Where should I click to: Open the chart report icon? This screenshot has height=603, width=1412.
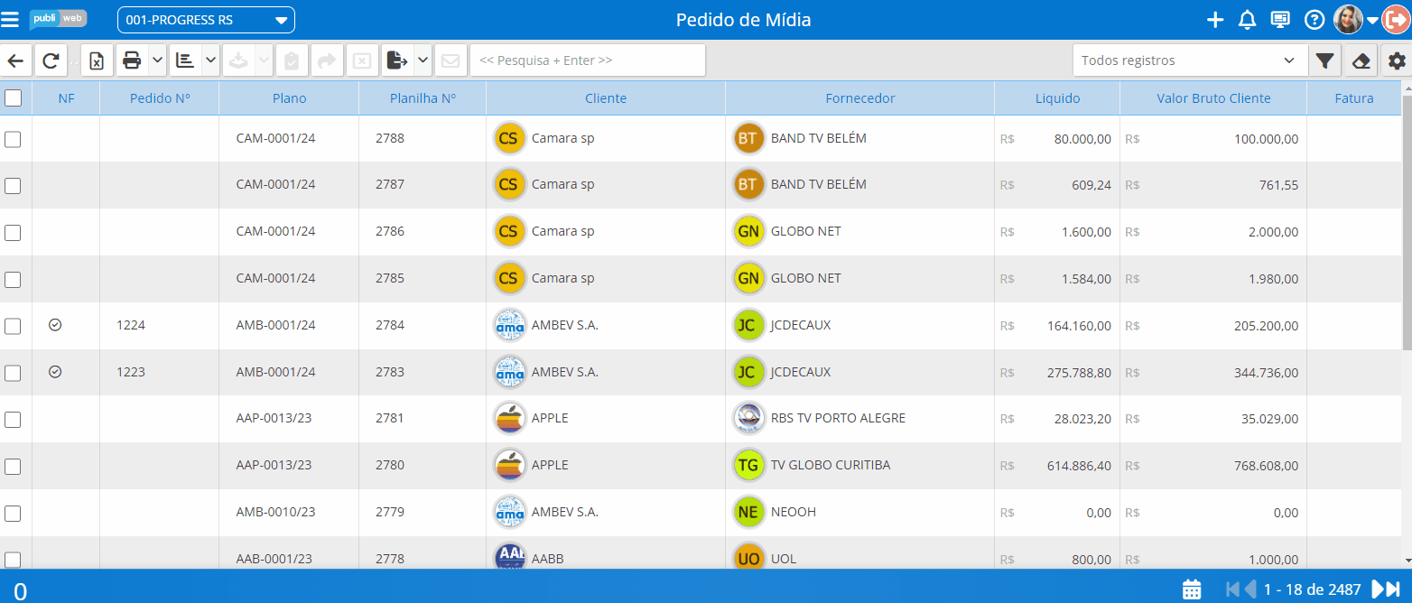point(185,60)
